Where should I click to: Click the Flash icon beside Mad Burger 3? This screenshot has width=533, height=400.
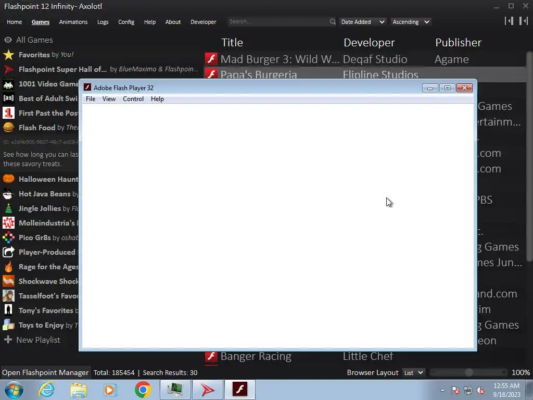click(x=211, y=59)
